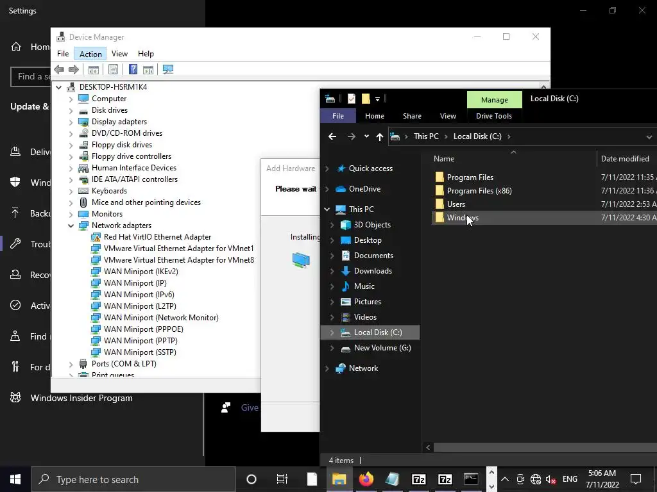Open Device Manager File menu
Image resolution: width=657 pixels, height=492 pixels.
[63, 54]
